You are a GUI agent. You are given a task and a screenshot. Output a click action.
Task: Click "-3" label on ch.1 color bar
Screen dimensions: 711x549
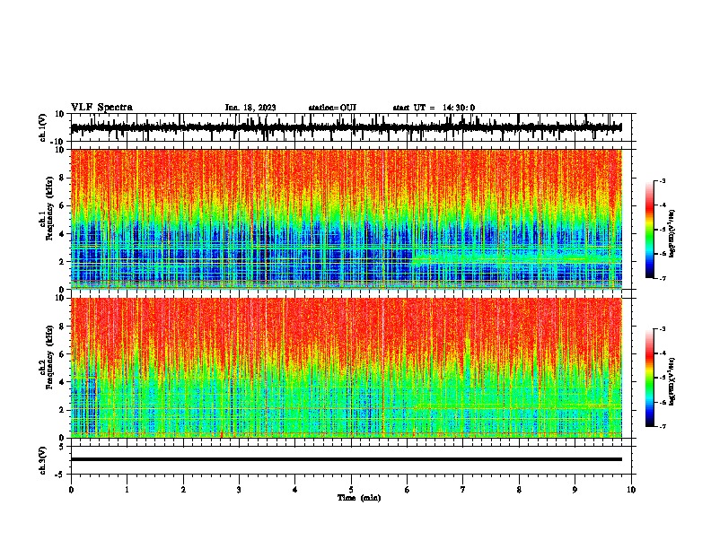[x=663, y=180]
